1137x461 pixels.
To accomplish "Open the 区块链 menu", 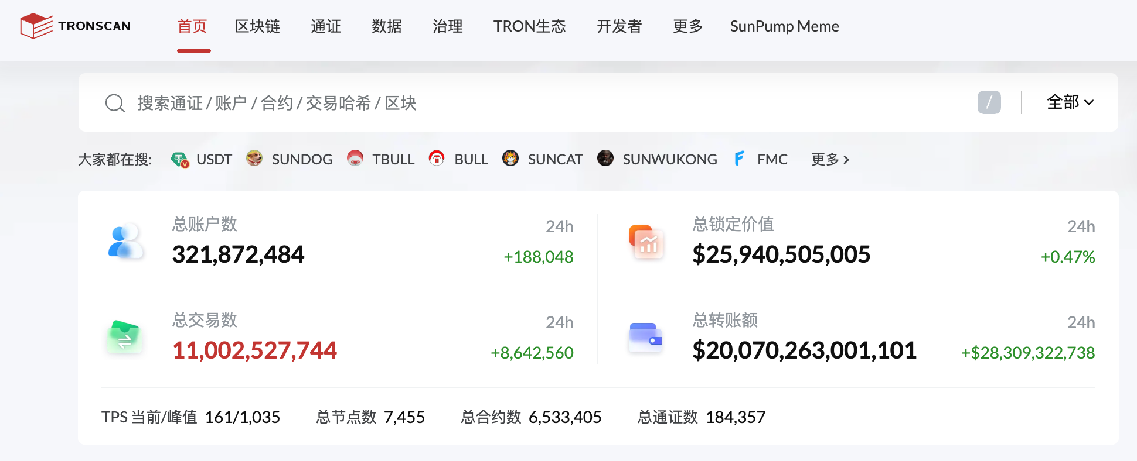I will click(257, 26).
